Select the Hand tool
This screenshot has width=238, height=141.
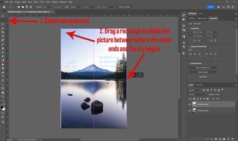coord(3,92)
